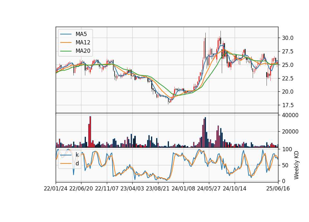Click the 24/05/27 date axis label
Image resolution: width=309 pixels, height=222 pixels.
tap(209, 189)
